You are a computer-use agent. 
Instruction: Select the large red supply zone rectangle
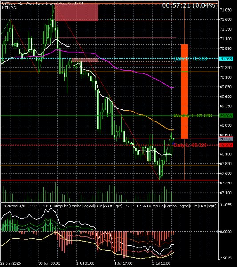[76, 13]
